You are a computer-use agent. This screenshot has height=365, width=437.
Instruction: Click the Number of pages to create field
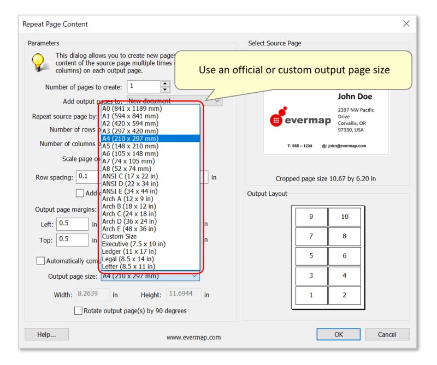144,87
